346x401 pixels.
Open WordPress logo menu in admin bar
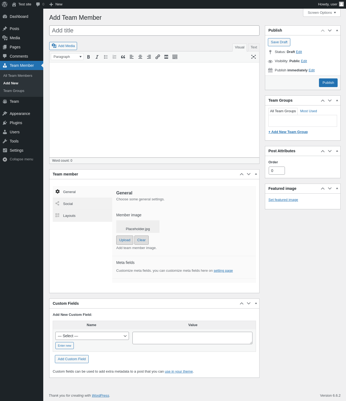5,4
